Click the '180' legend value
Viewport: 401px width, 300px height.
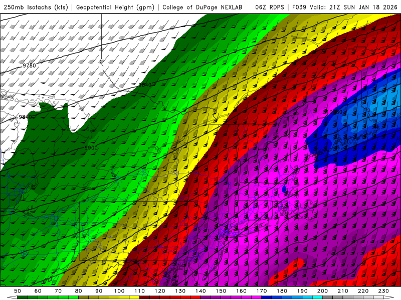tap(282, 291)
